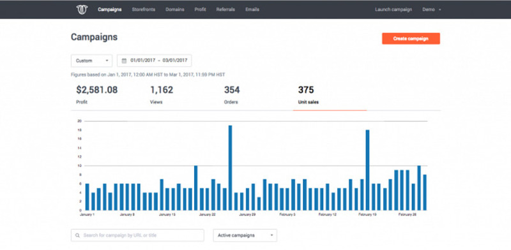This screenshot has height=250, width=511.
Task: Switch to Emails in the navigation bar
Action: (x=252, y=10)
